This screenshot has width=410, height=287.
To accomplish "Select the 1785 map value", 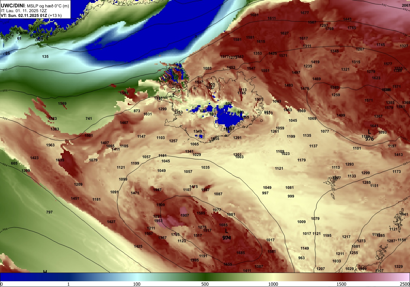I will 352,28.
